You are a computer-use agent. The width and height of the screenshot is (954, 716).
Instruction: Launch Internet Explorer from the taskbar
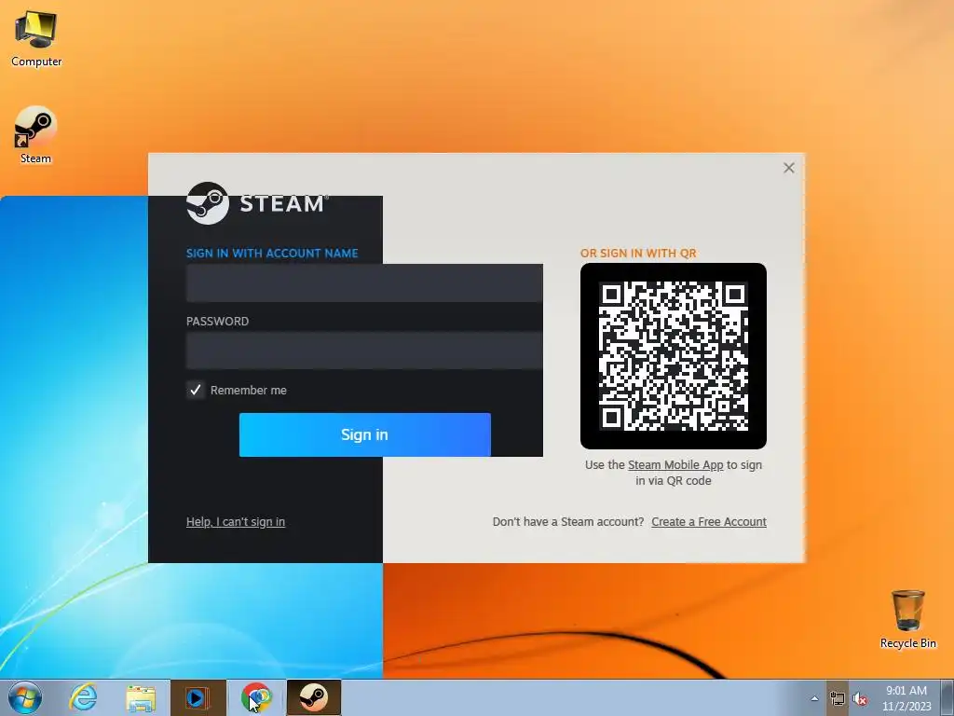tap(83, 697)
